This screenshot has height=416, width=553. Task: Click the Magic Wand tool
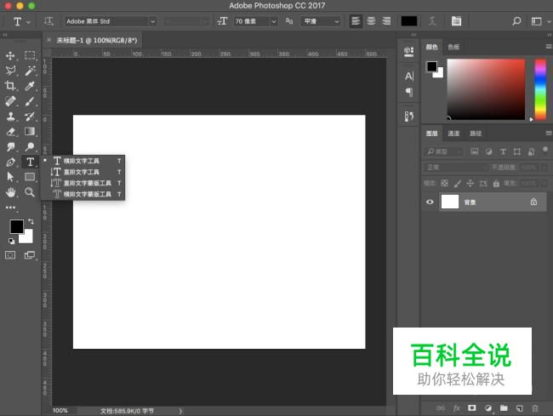tap(30, 71)
